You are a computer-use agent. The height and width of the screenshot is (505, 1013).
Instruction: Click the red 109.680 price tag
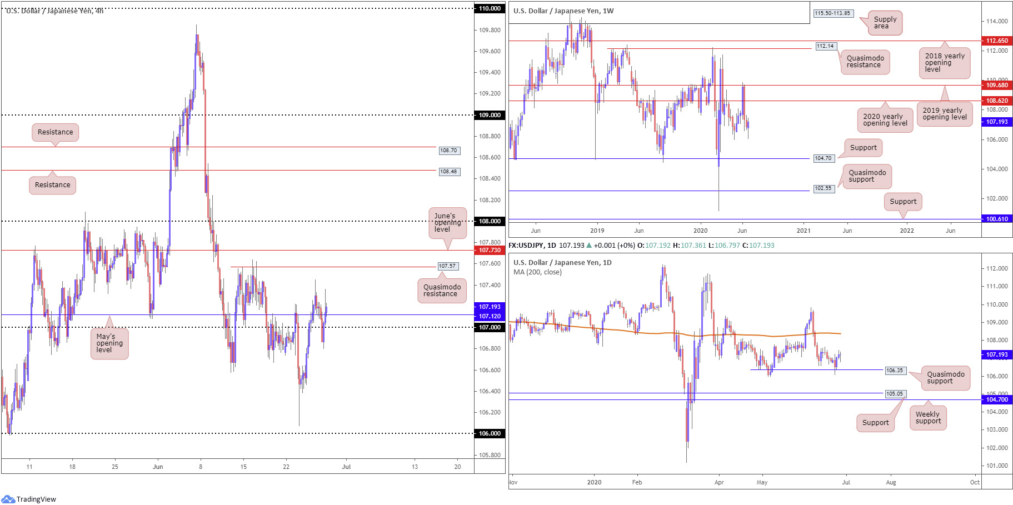click(997, 85)
